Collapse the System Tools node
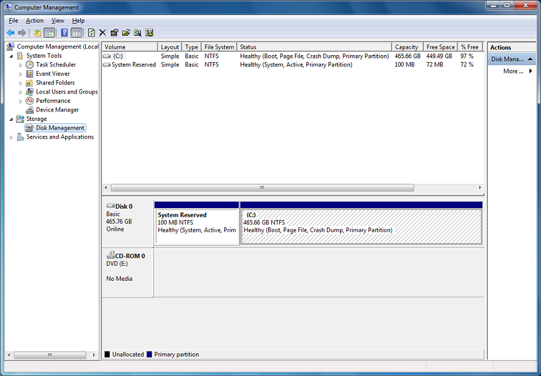 click(13, 55)
